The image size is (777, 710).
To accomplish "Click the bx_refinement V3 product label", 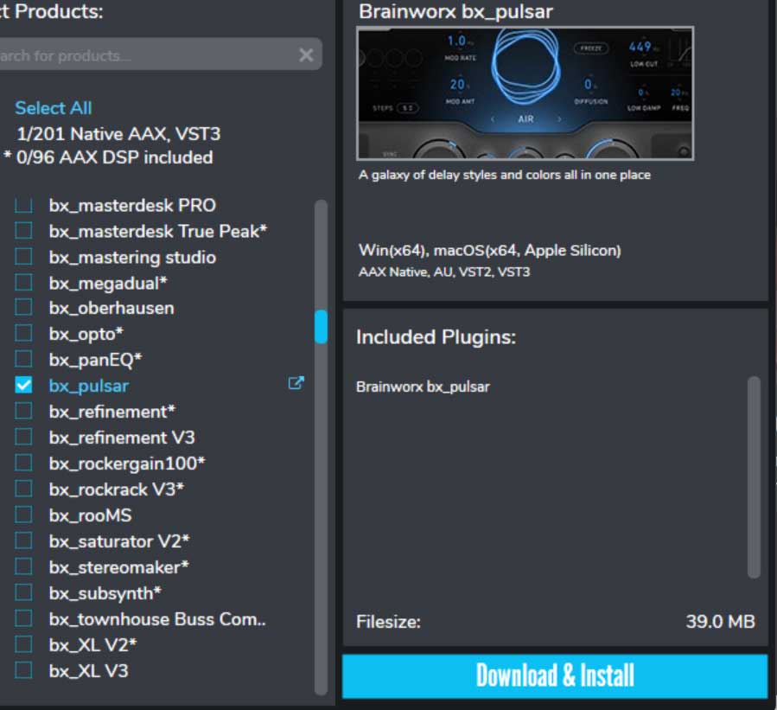I will (122, 438).
